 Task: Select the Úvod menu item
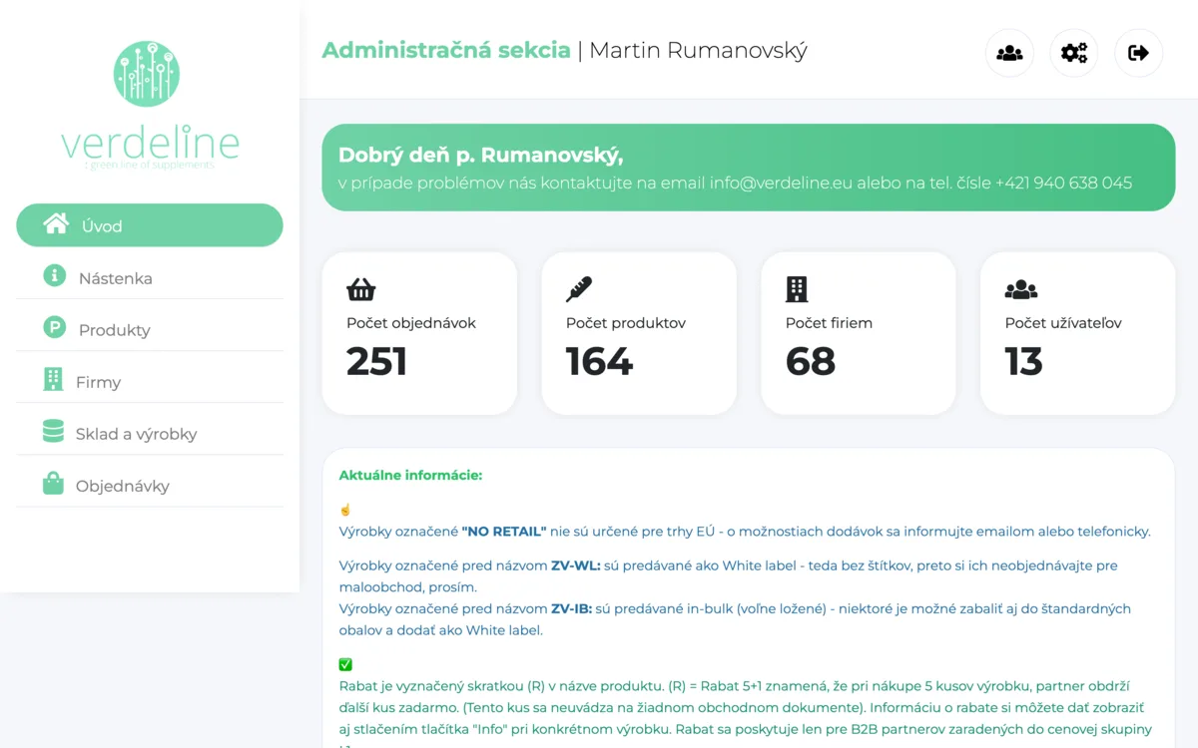150,225
